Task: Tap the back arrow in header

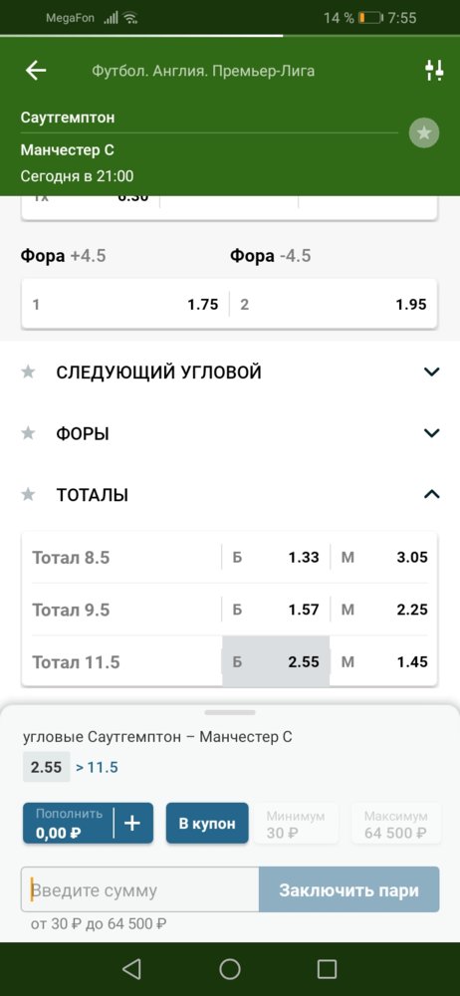Action: [36, 71]
